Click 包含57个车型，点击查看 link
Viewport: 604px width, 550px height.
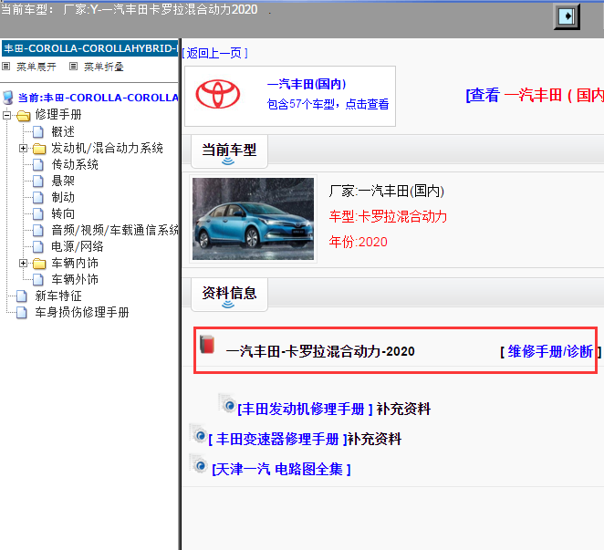(x=328, y=104)
